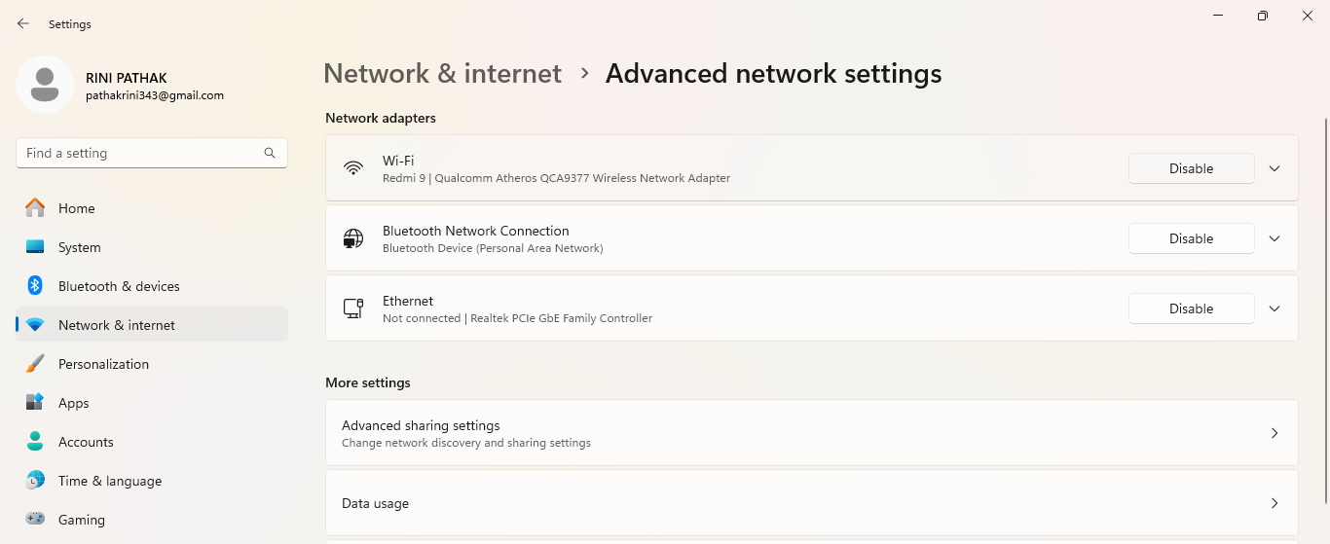1330x544 pixels.
Task: Click the Bluetooth & devices icon
Action: coord(35,286)
